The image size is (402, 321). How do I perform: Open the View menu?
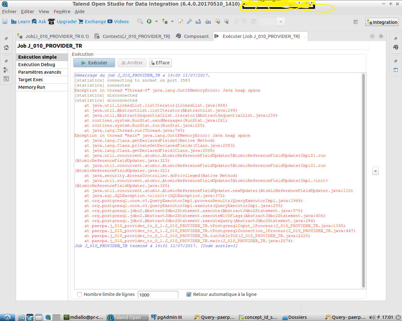[44, 12]
